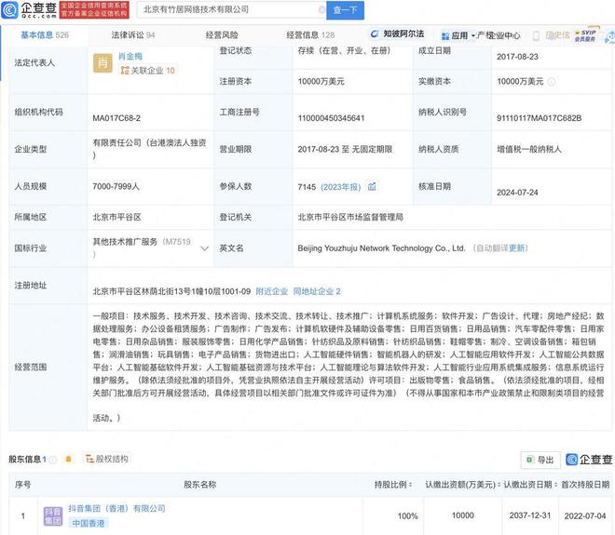The height and width of the screenshot is (535, 615).
Task: Click the 核准日期 value 2024-07-24
Action: [x=517, y=193]
